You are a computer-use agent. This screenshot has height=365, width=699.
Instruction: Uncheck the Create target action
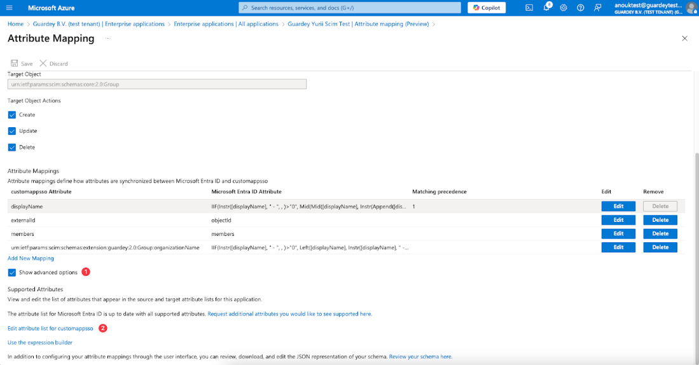[x=12, y=115]
